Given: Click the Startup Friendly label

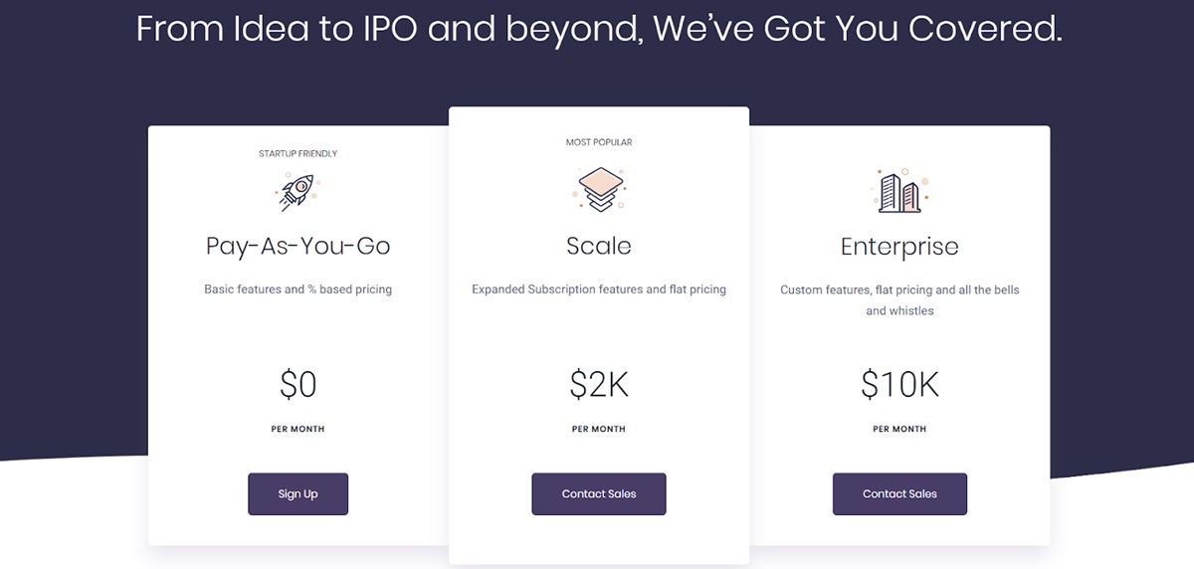Looking at the screenshot, I should (x=298, y=154).
